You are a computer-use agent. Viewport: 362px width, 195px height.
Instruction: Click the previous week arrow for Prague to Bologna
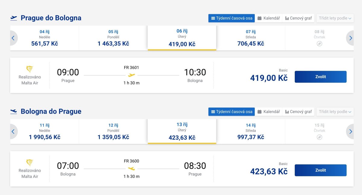13,38
